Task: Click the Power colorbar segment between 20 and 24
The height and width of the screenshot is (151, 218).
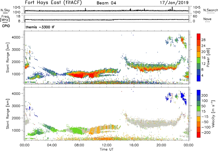Action: tap(199, 49)
